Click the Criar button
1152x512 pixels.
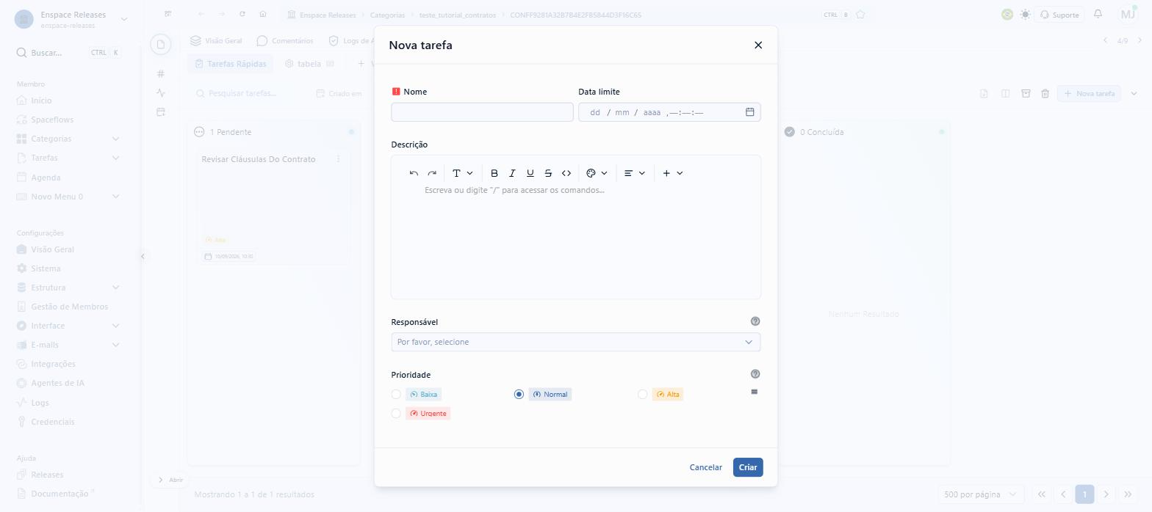pyautogui.click(x=748, y=467)
